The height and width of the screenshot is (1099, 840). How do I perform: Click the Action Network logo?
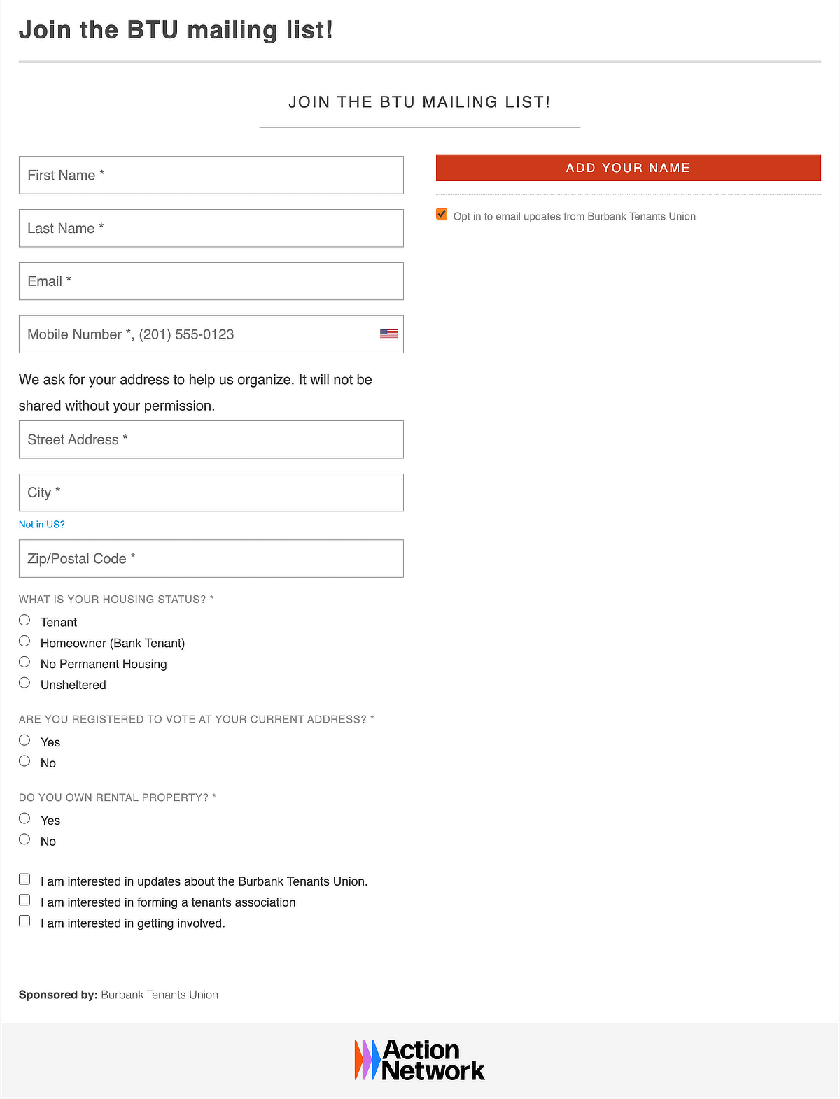click(x=419, y=1060)
